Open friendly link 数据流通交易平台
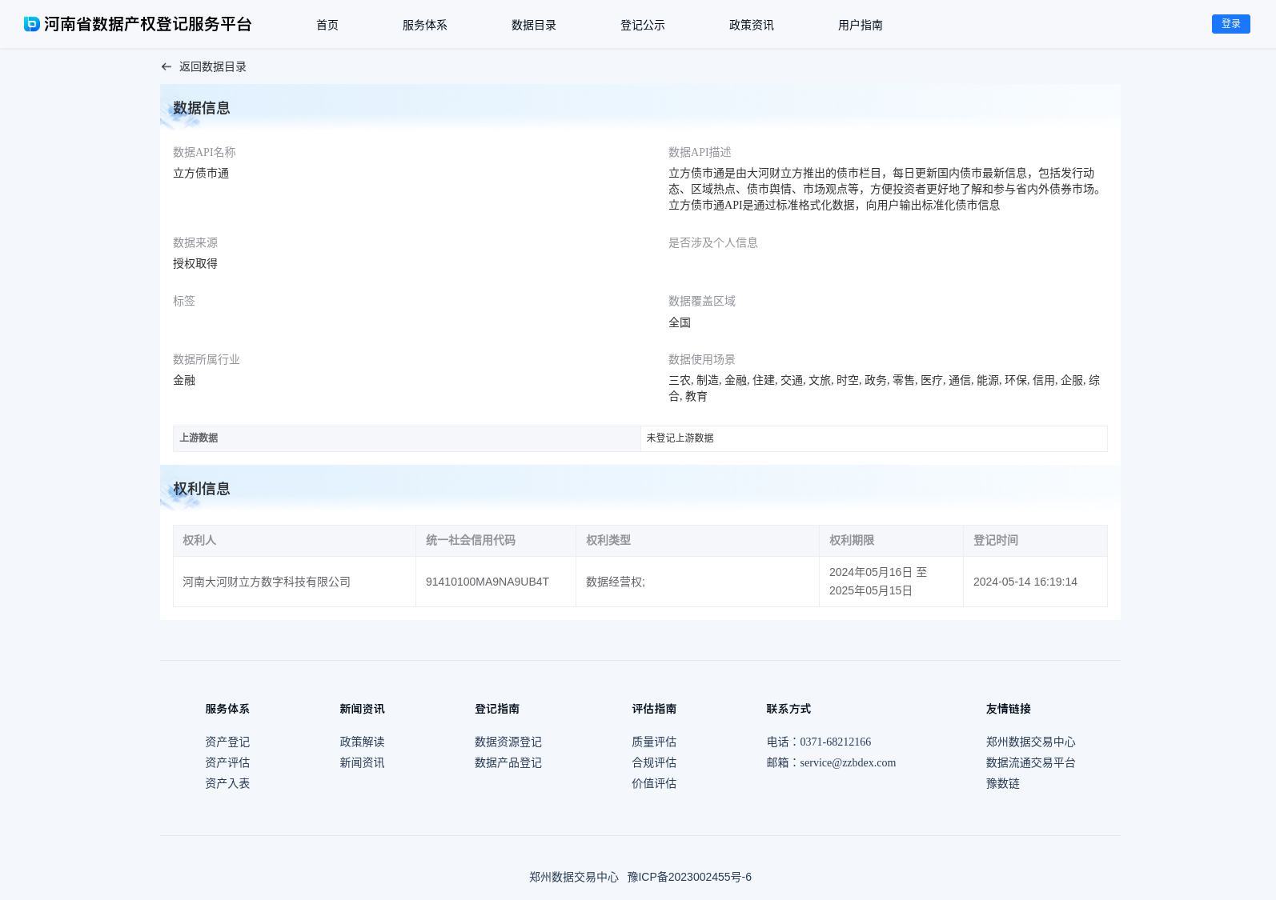 [1031, 762]
